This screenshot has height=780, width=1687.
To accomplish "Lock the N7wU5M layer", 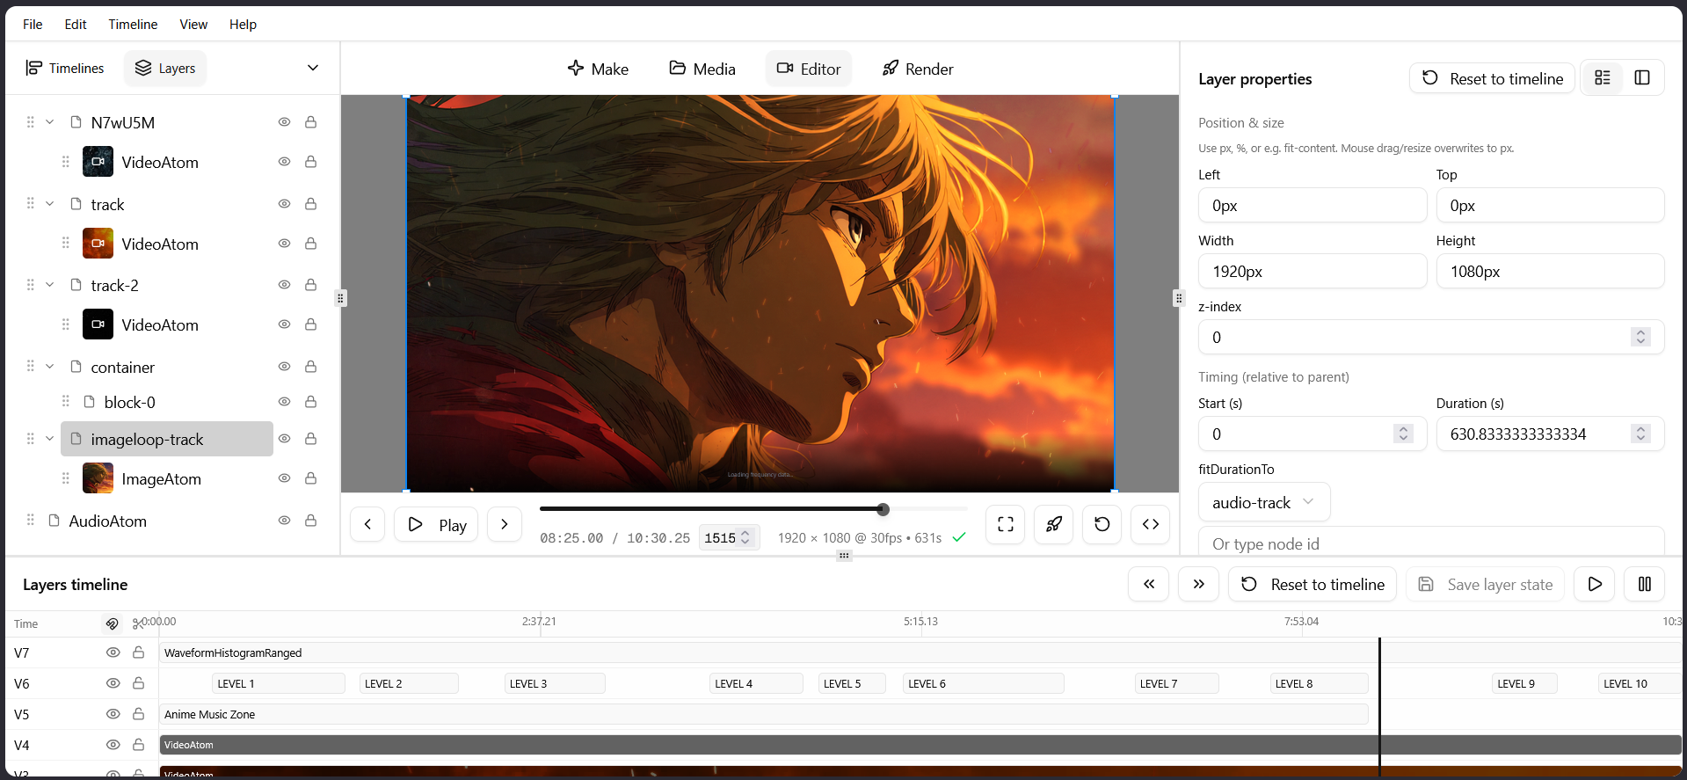I will pos(310,122).
